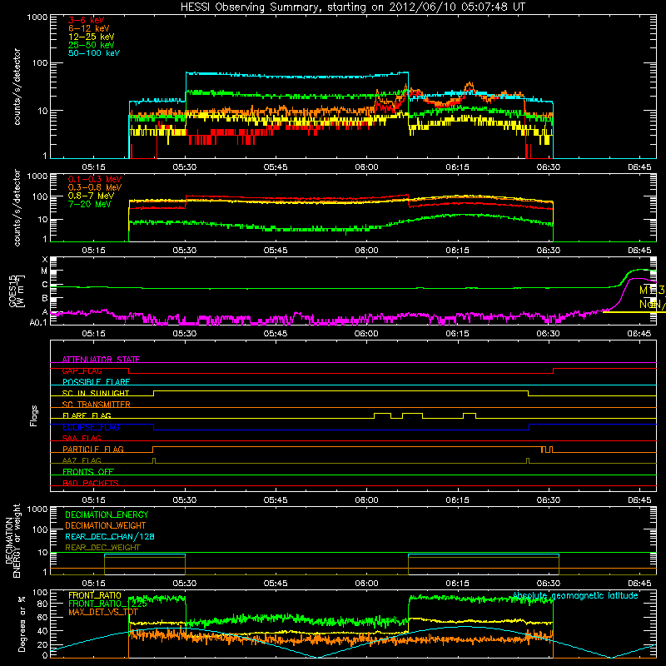This screenshot has height=666, width=666.
Task: Click the 06:15 tick under flags panel
Action: click(457, 500)
